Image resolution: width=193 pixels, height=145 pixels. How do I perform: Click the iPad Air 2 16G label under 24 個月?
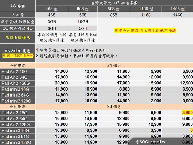pos(14,71)
